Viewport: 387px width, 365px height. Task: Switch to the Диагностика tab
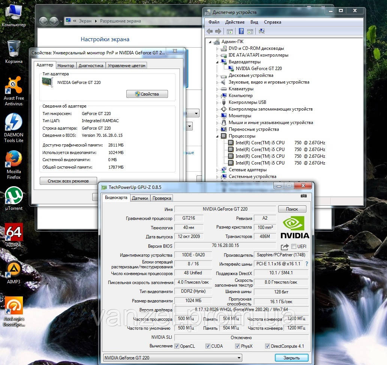tap(91, 66)
